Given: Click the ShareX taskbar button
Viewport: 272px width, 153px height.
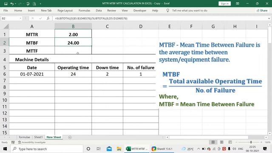Looking at the screenshot, I should (x=162, y=149).
